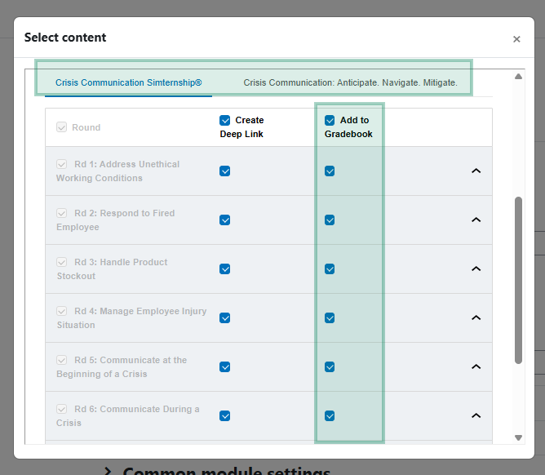Collapse the Rd 6 Communicate During Crisis row

pyautogui.click(x=476, y=416)
